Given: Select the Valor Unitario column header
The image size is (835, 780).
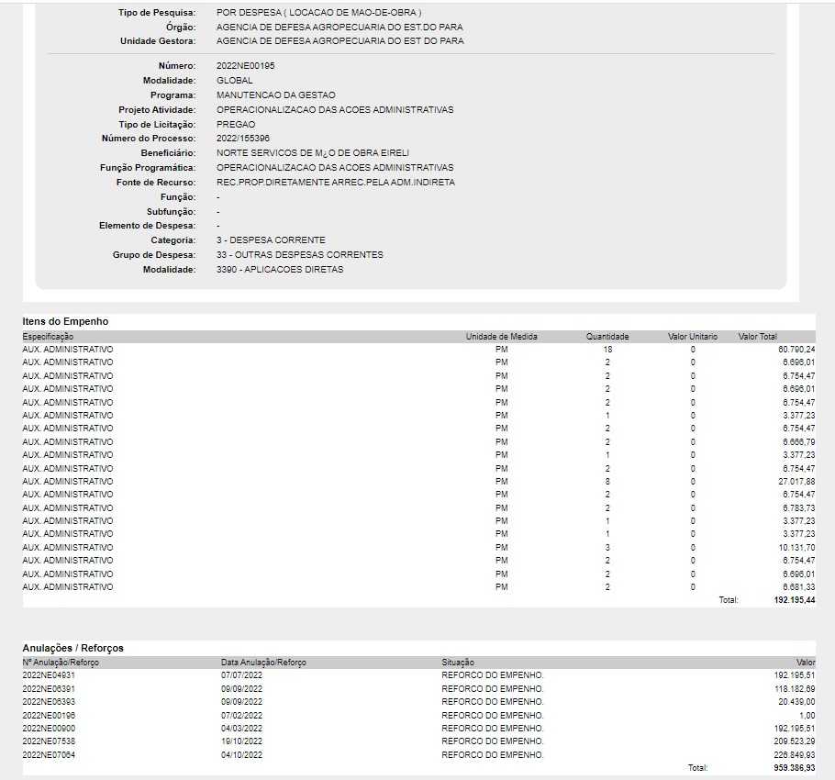Looking at the screenshot, I should point(692,337).
